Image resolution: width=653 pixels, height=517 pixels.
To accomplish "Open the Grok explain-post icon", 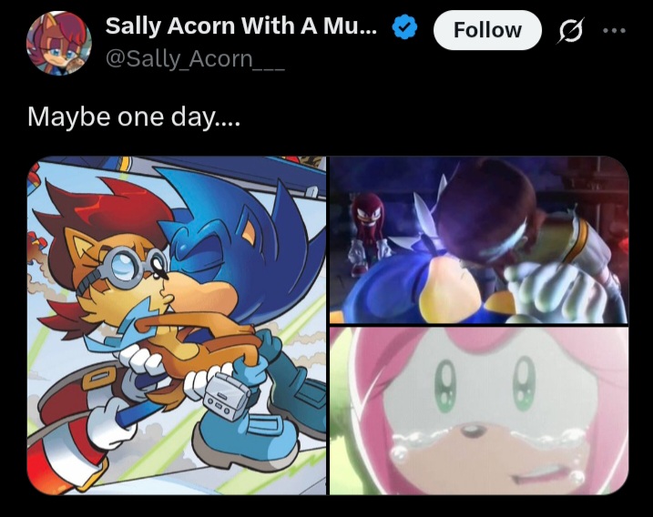I will click(570, 30).
